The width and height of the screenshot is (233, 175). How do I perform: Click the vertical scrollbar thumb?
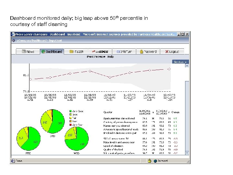coord(187,116)
